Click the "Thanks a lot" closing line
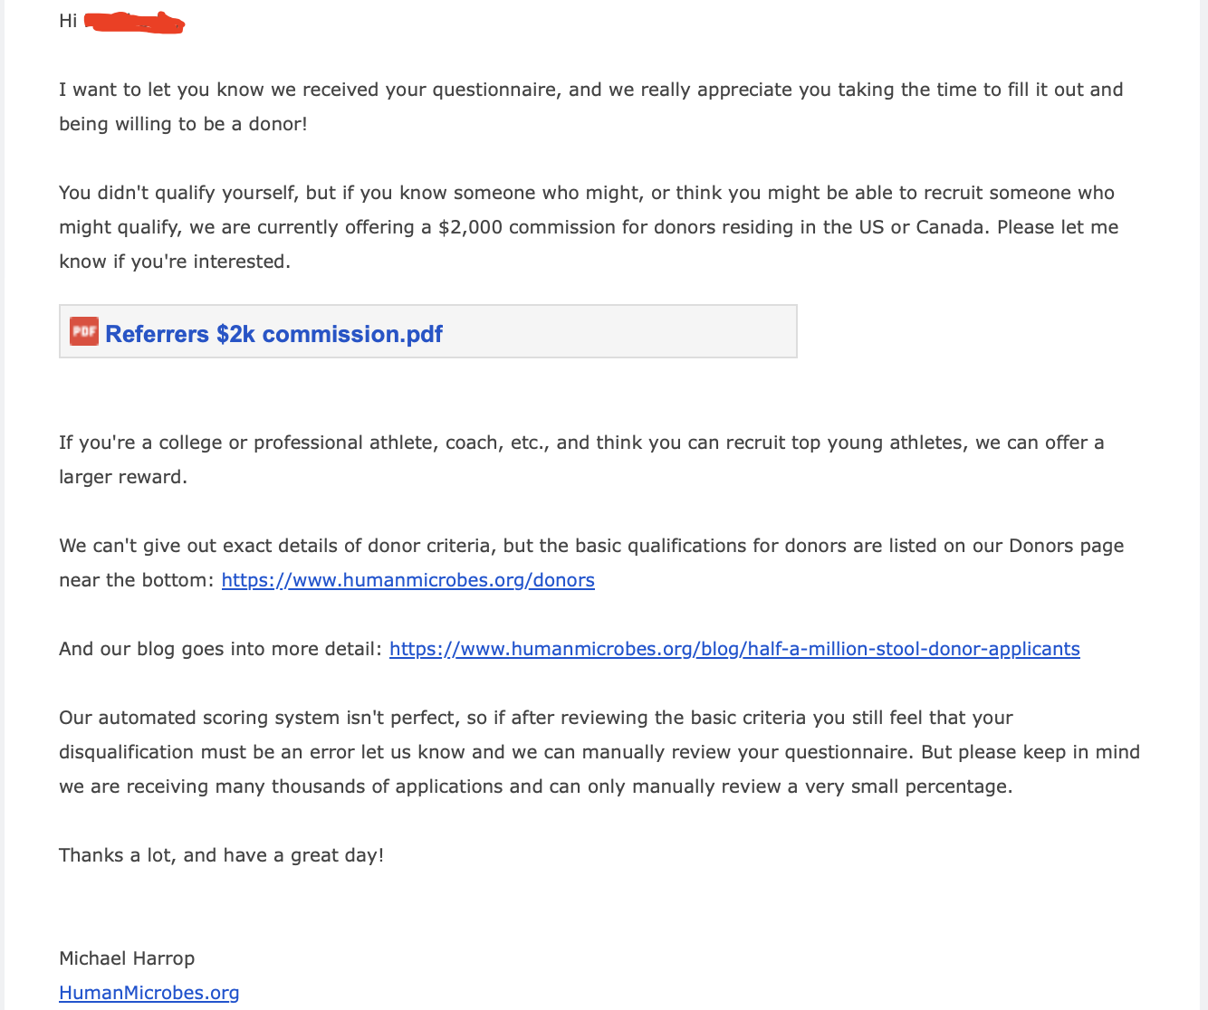The width and height of the screenshot is (1208, 1010). [x=221, y=855]
